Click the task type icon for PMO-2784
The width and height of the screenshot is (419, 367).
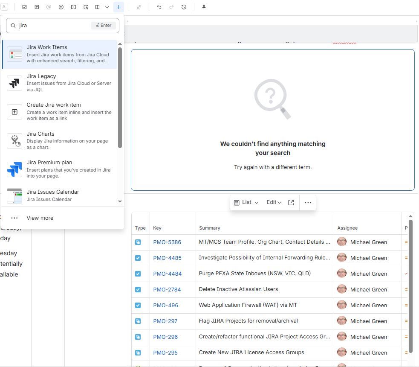click(138, 289)
